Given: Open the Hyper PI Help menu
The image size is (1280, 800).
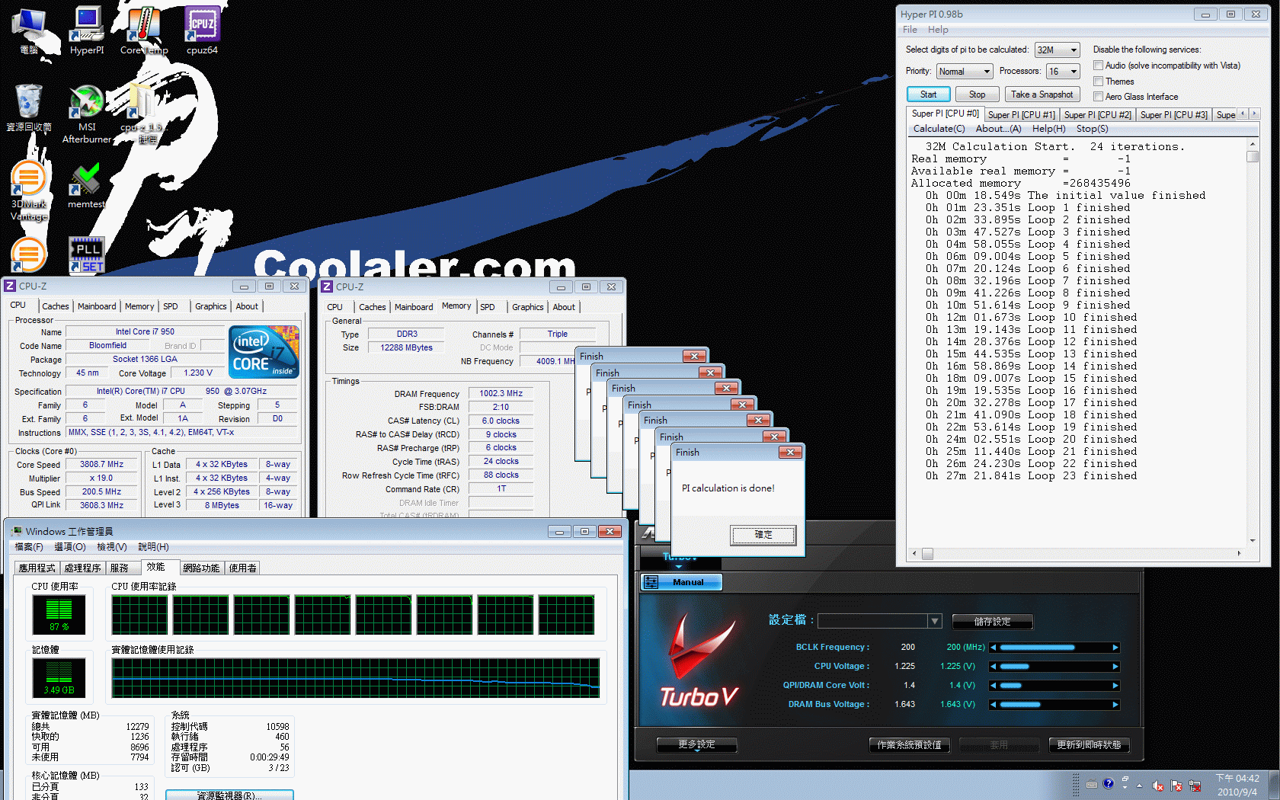Looking at the screenshot, I should tap(938, 30).
